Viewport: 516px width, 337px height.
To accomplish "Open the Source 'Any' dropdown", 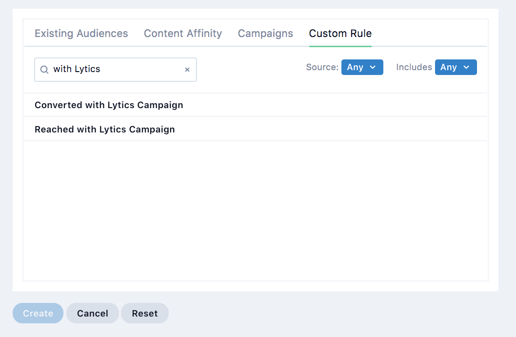I will [x=362, y=67].
